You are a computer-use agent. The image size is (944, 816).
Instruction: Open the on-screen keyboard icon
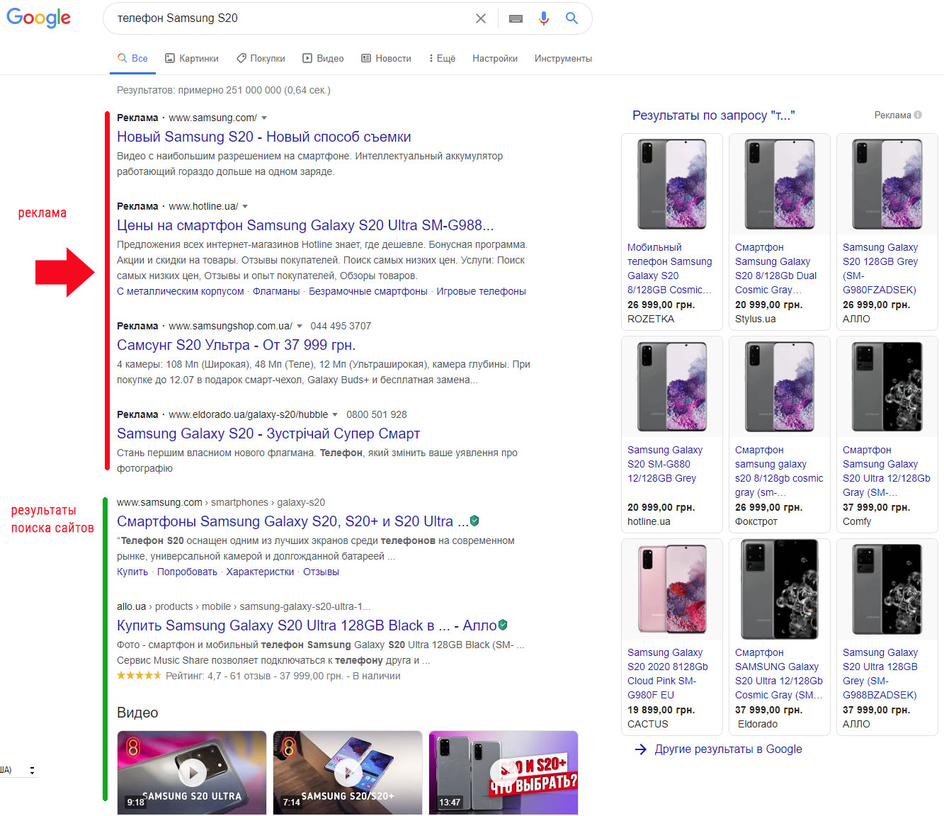coord(516,18)
